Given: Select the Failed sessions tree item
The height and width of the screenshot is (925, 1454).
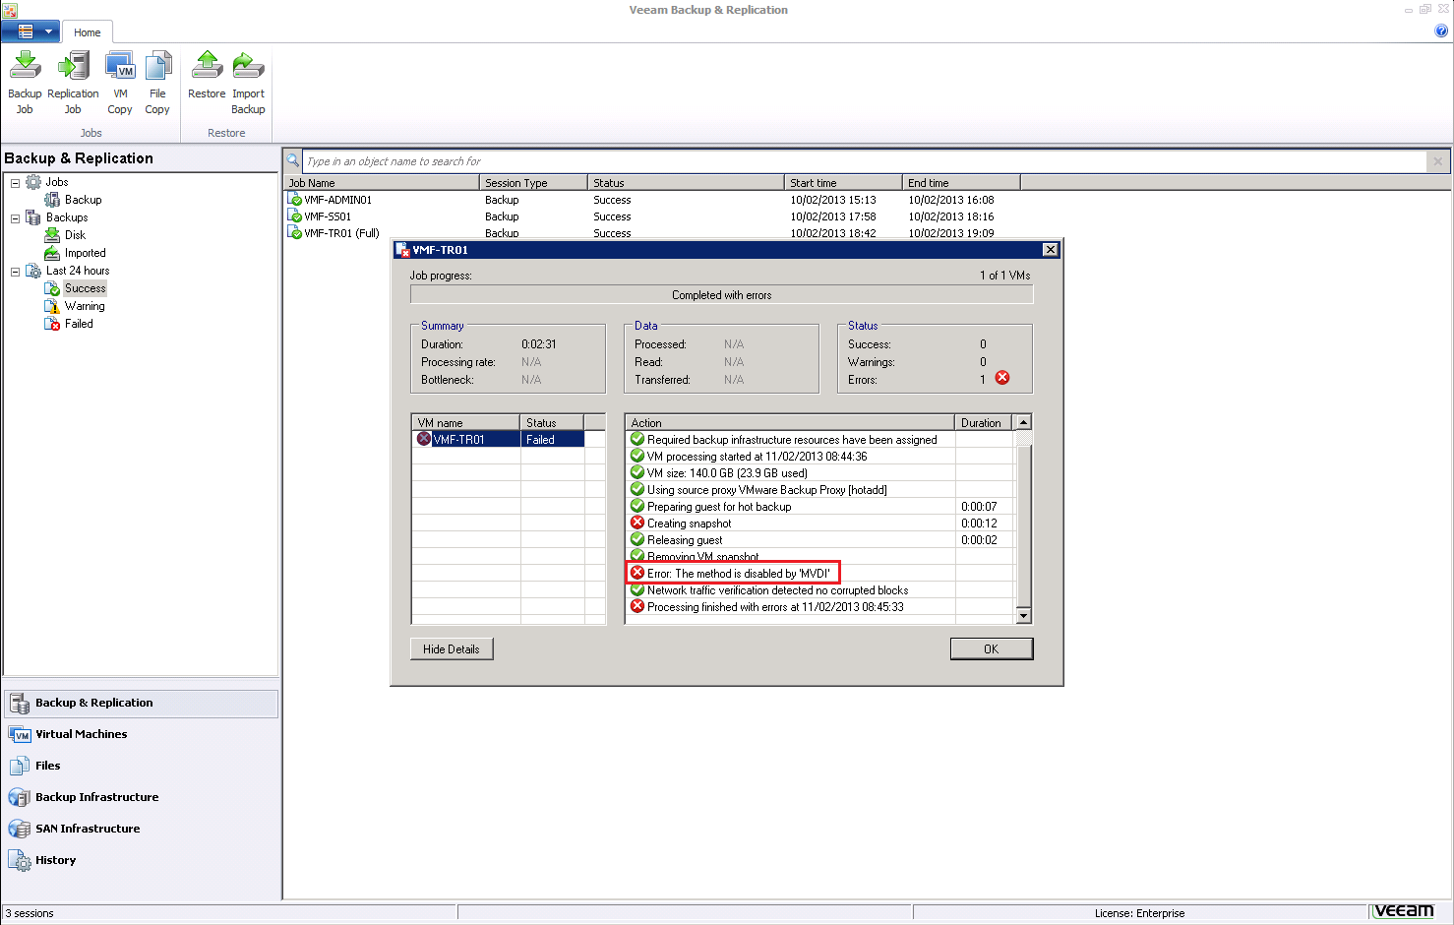Looking at the screenshot, I should pos(79,324).
